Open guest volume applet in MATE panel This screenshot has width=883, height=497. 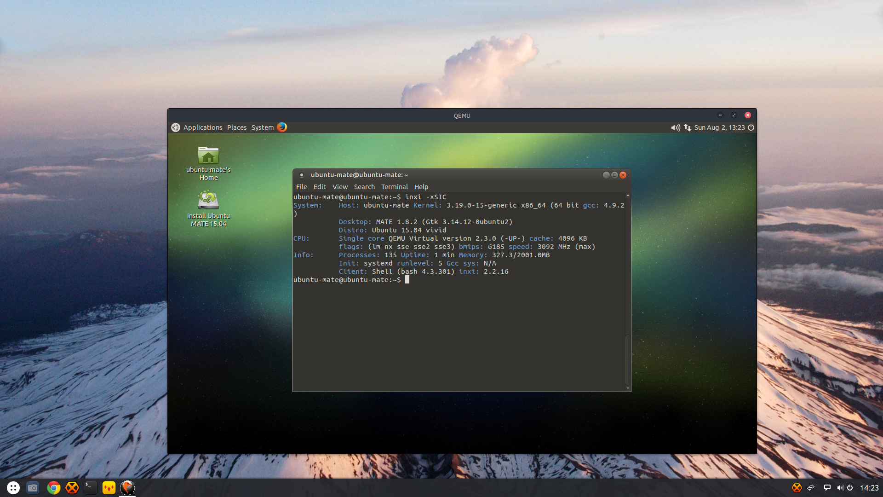pyautogui.click(x=676, y=127)
